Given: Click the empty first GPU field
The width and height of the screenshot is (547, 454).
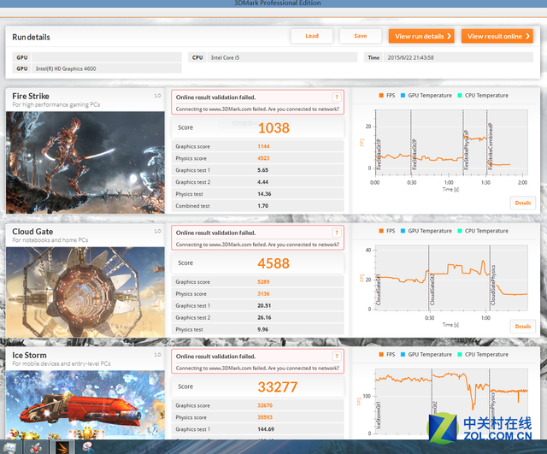Looking at the screenshot, I should click(107, 57).
